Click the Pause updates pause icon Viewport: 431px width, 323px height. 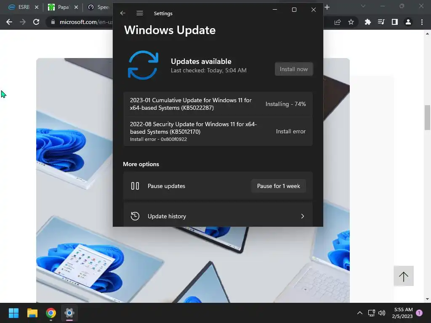point(135,186)
